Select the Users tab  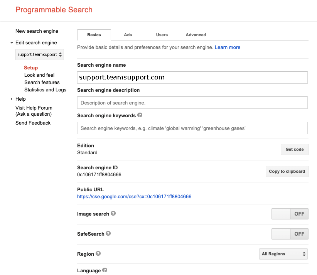162,35
